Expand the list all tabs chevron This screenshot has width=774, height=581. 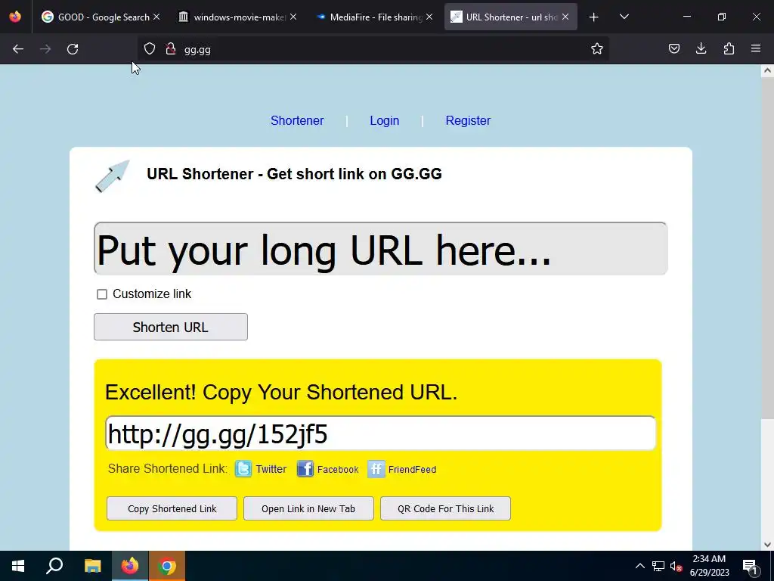[x=624, y=17]
